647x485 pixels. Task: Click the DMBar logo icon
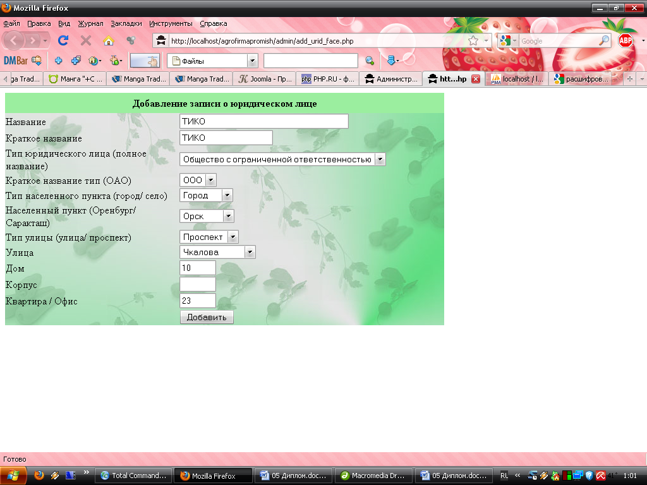[x=16, y=61]
